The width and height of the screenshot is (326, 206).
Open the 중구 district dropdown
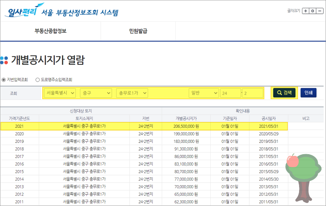point(96,93)
